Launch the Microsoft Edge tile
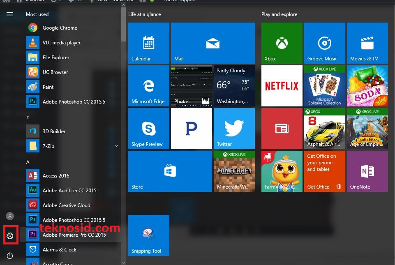 tap(149, 86)
